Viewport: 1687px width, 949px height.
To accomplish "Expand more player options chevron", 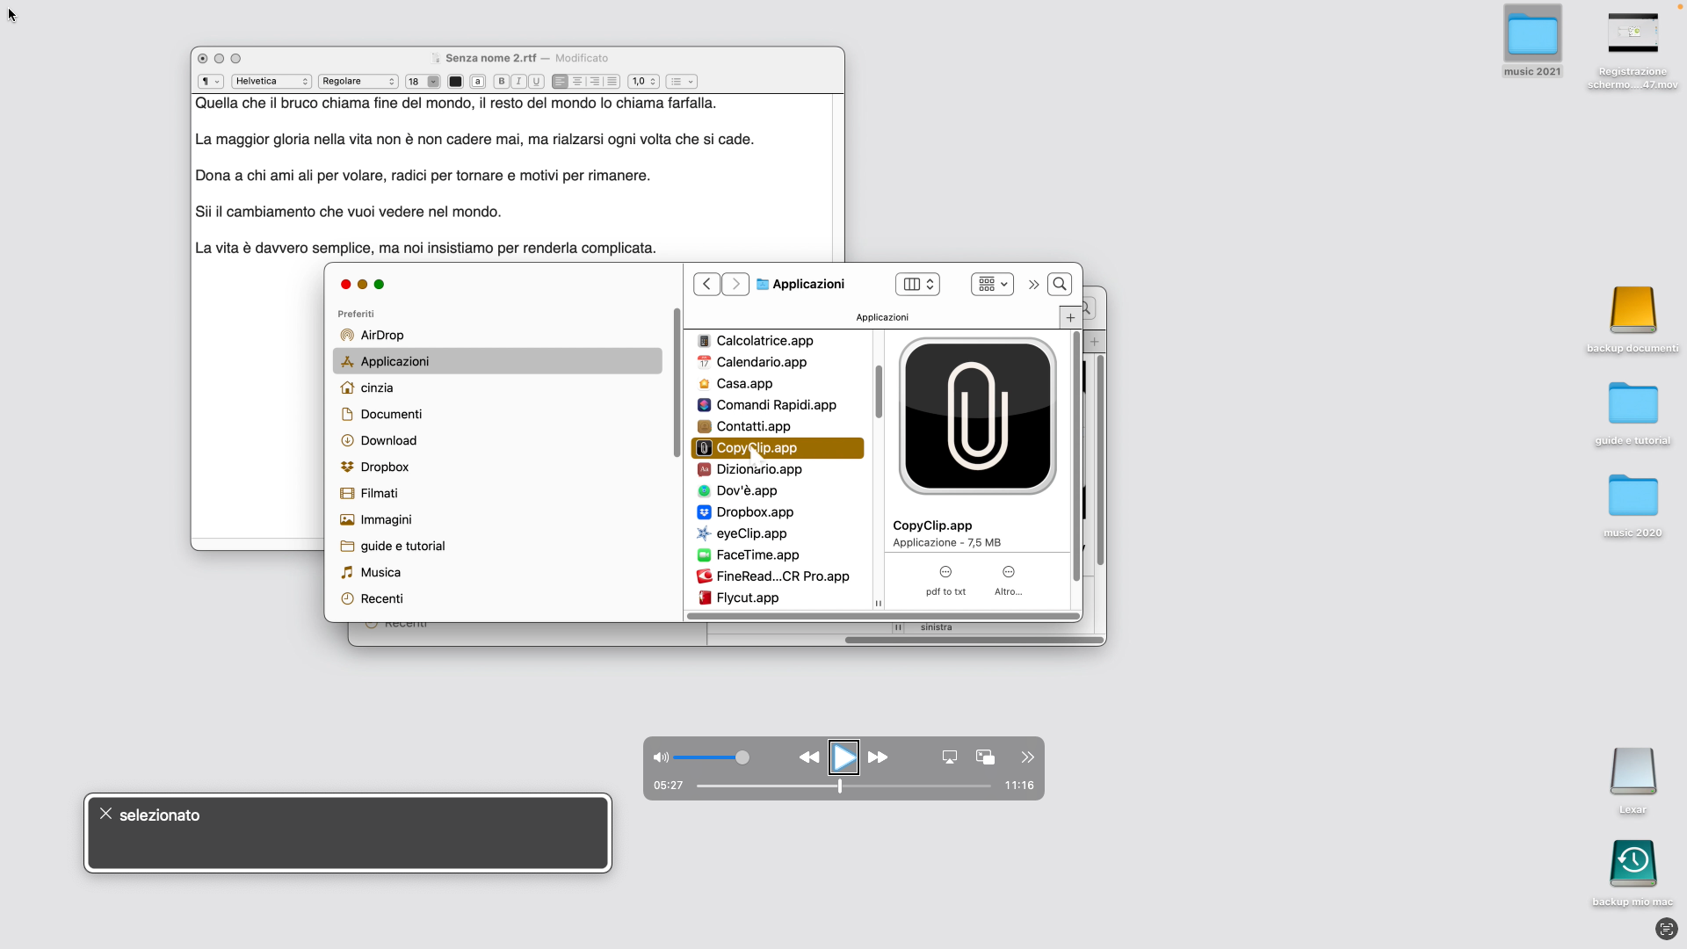I will [1027, 757].
